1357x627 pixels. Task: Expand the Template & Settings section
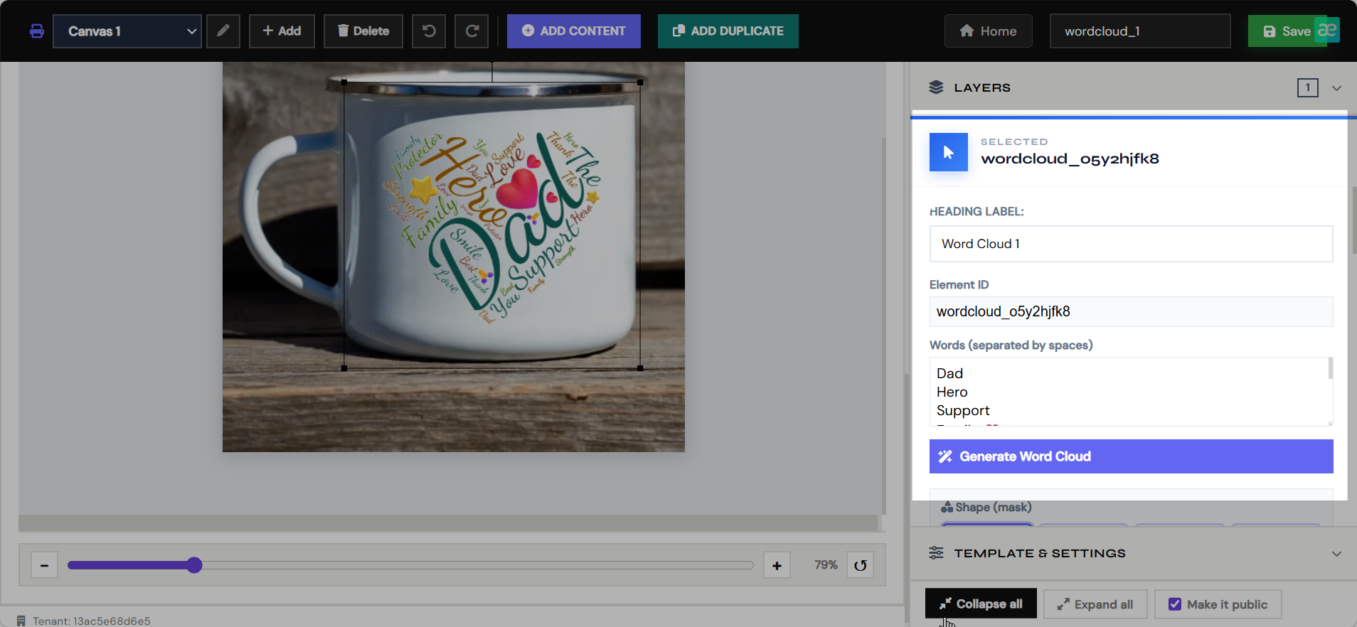(1336, 554)
